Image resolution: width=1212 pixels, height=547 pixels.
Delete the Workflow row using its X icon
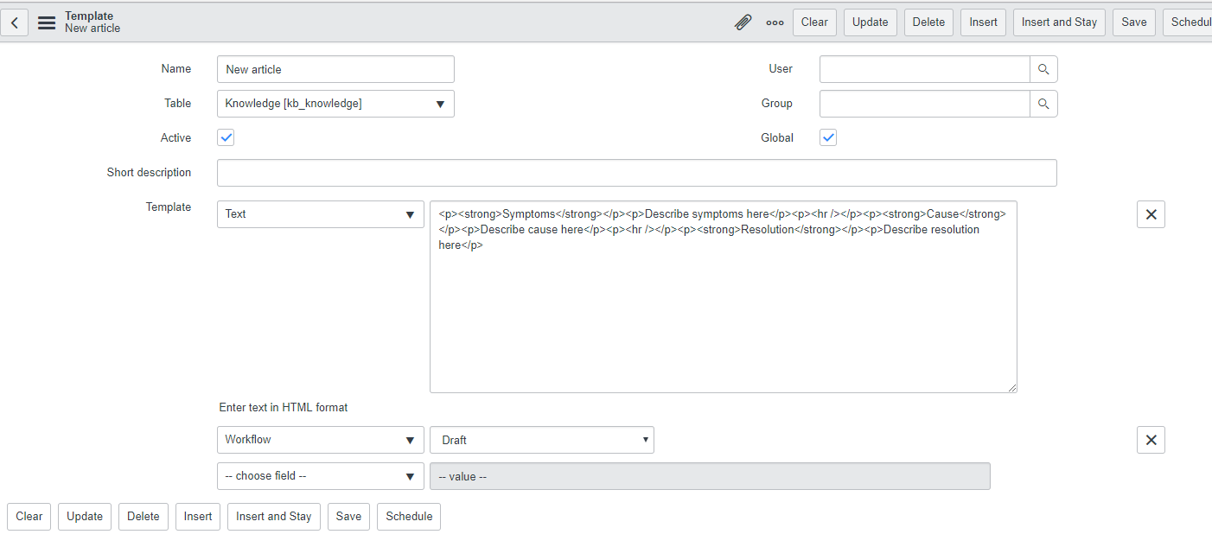[1151, 439]
